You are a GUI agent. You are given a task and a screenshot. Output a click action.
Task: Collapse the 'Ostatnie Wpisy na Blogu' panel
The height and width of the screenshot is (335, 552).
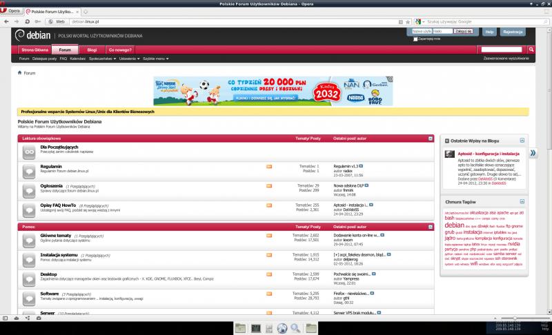[x=522, y=140]
